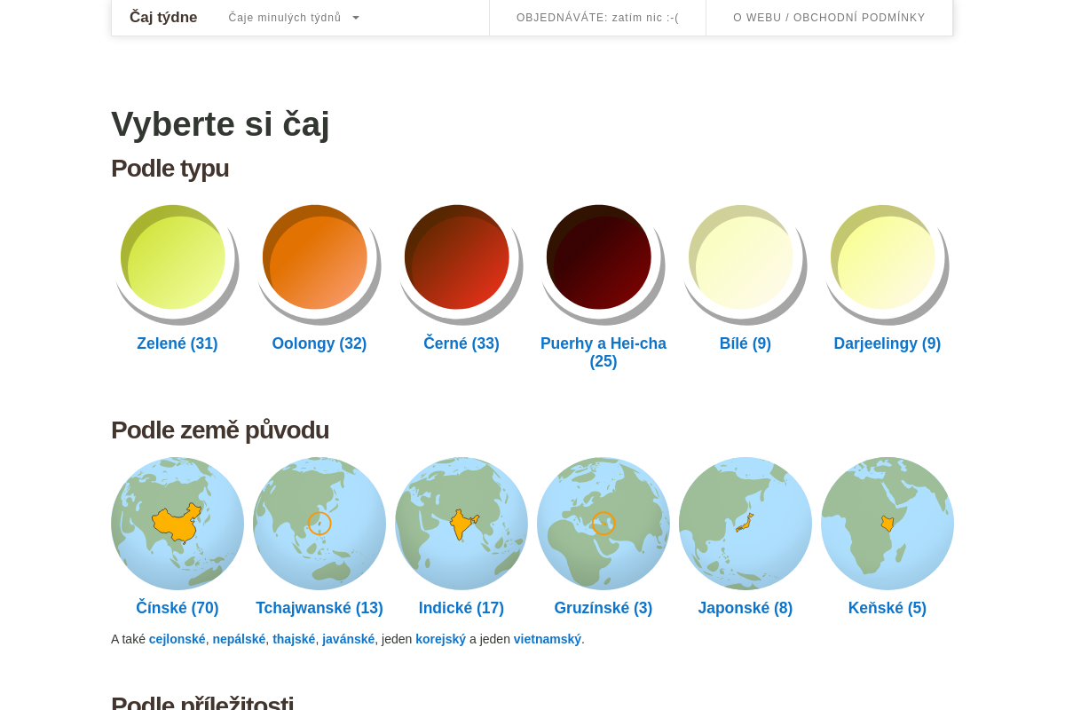The width and height of the screenshot is (1065, 710).
Task: Choose the red-brown black tea cup icon
Action: [x=461, y=264]
